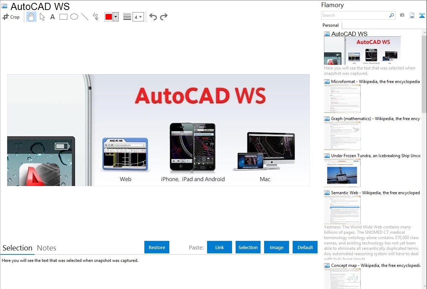Click 'Graph (mathematics) - Wikipedia' snapshot title
Screen dimensions: 427x289
click(376, 119)
